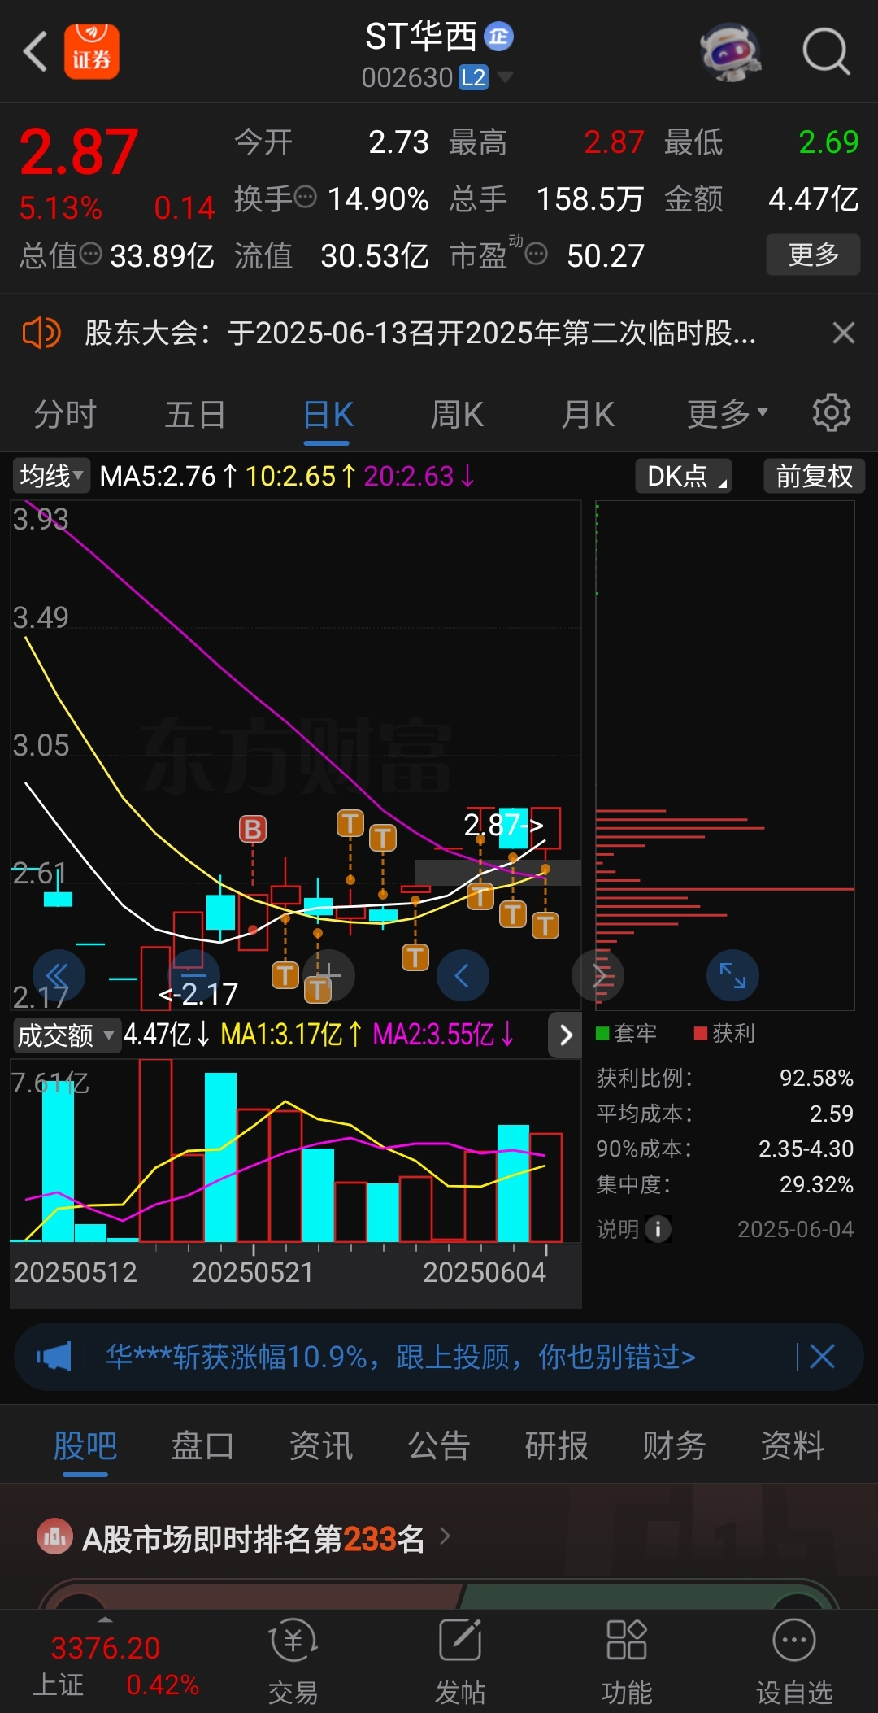Open A股市场即时排名第233名 ranking link
The width and height of the screenshot is (878, 1713).
254,1538
